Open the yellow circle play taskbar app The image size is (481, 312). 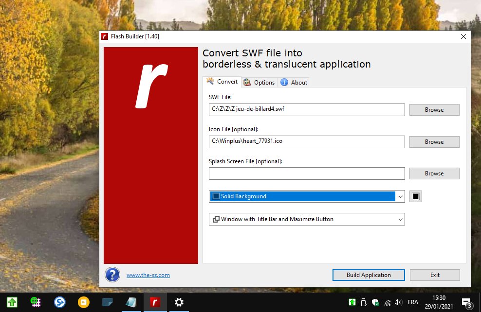(x=83, y=302)
